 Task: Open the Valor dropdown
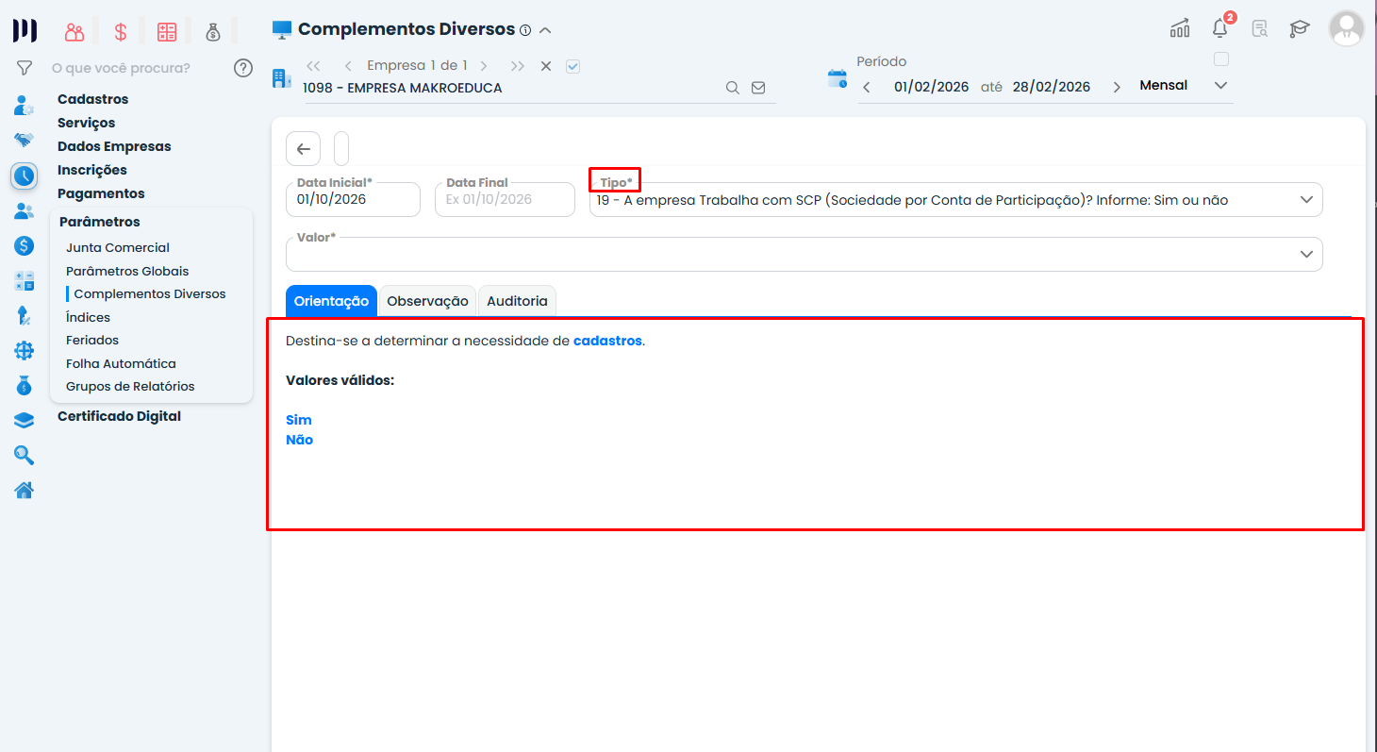[x=804, y=254]
